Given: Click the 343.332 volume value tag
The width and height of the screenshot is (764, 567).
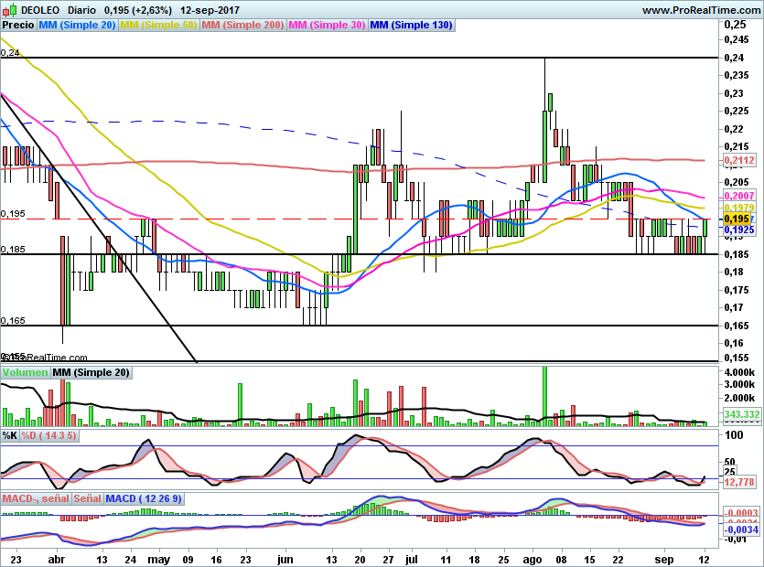Looking at the screenshot, I should 742,415.
